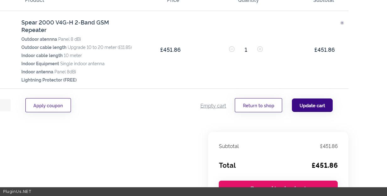Screen dimensions: 387x196
Task: Click the Outdoor antenna Panel 8 dBi line
Action: coord(51,39)
